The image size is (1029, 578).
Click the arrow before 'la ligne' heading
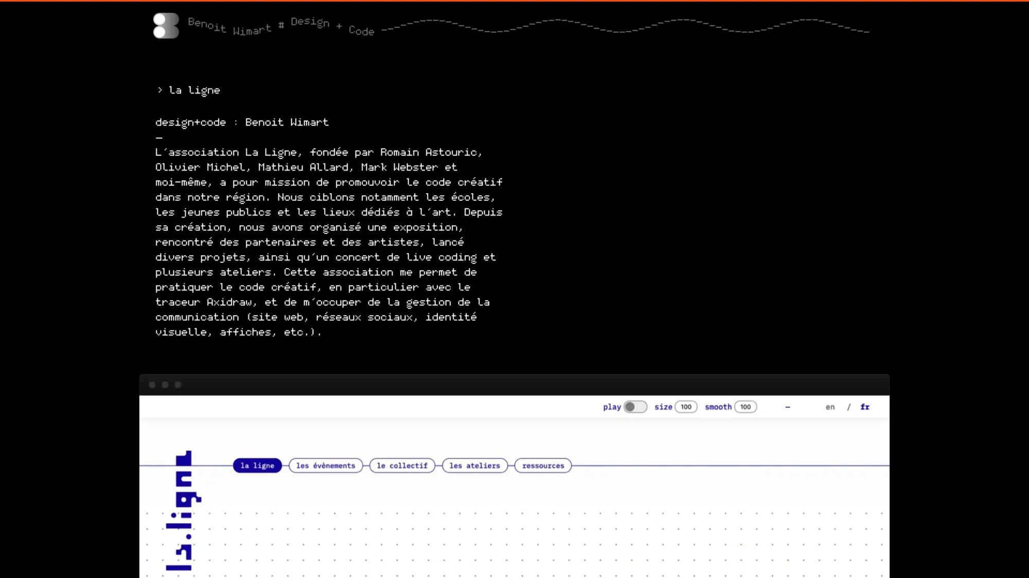click(x=160, y=90)
